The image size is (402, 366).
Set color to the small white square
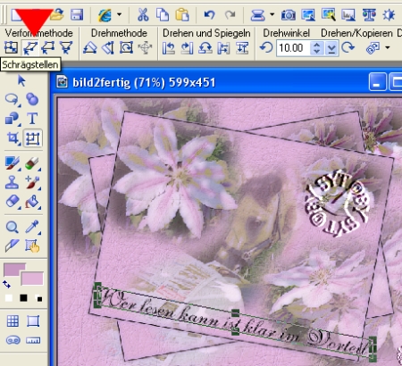9,298
